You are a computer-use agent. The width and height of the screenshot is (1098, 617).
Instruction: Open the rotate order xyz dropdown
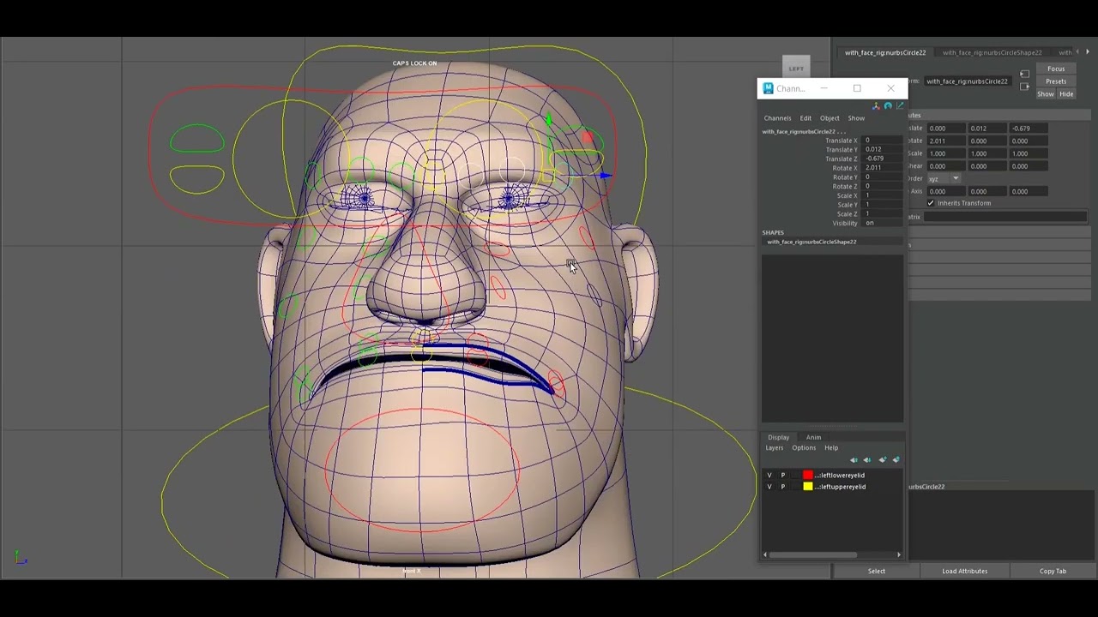[x=944, y=178]
